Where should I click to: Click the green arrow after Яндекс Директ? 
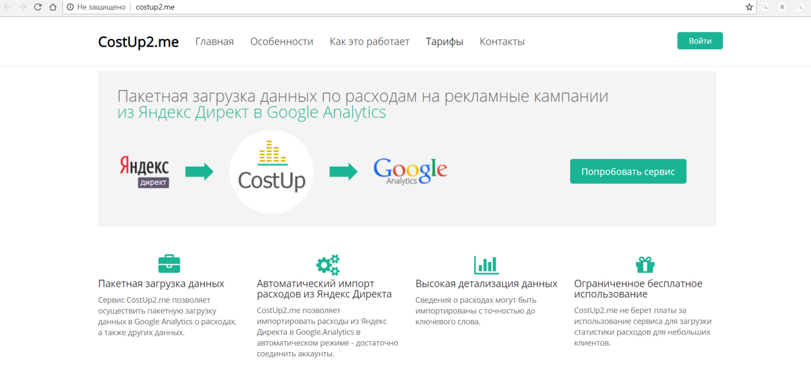pyautogui.click(x=199, y=172)
